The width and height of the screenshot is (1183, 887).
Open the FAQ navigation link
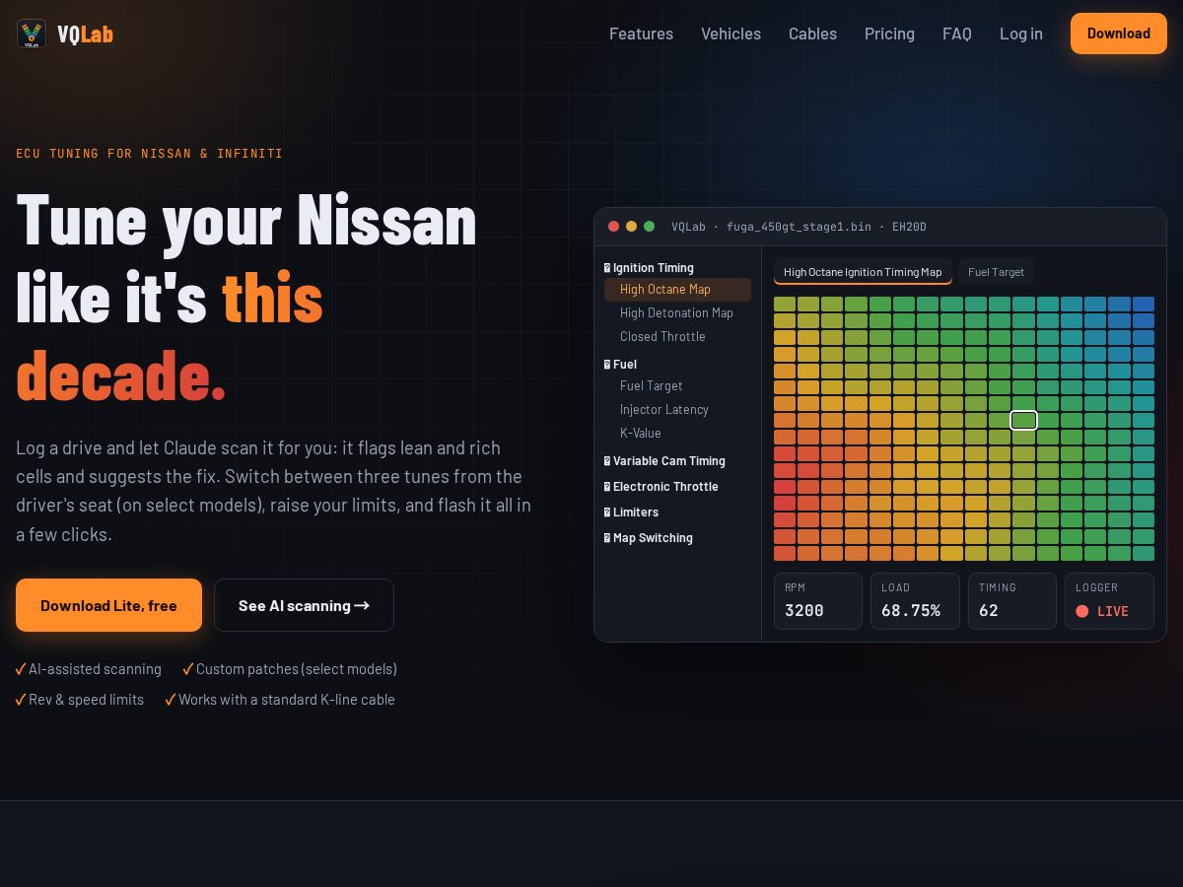pos(957,34)
